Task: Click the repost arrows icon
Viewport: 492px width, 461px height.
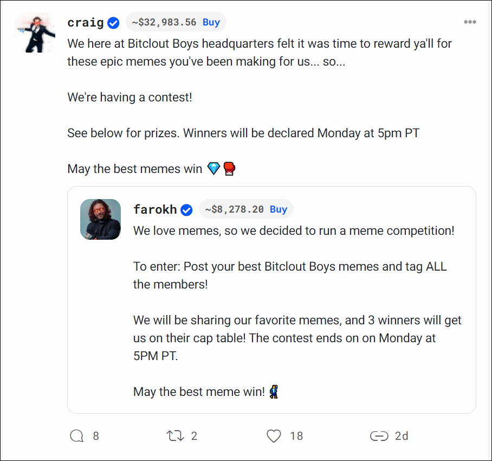Action: (174, 436)
